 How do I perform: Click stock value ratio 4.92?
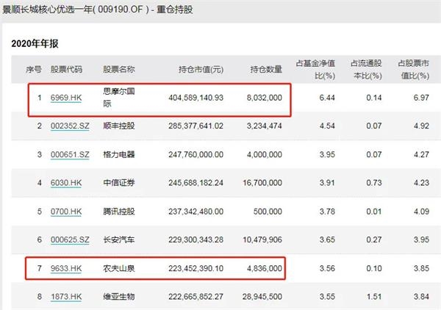[x=421, y=126]
